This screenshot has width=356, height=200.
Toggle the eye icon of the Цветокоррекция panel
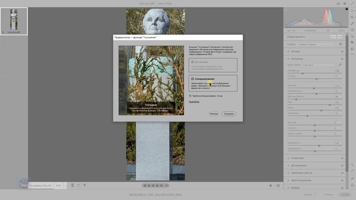(342, 181)
